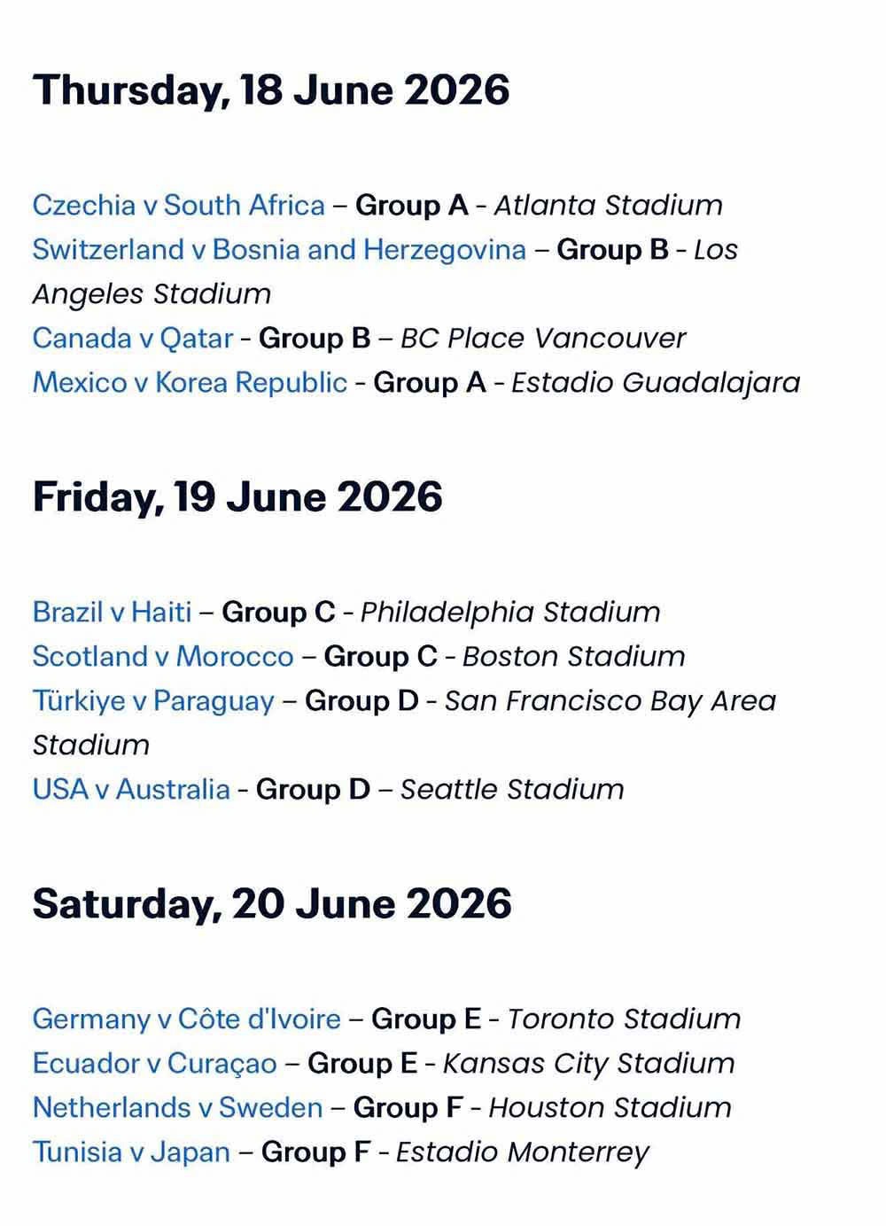This screenshot has width=886, height=1226.
Task: Click the Estadio Monterrey venue text
Action: tap(523, 1152)
